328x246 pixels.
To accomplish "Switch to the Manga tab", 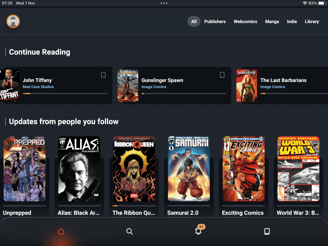I will pyautogui.click(x=272, y=21).
